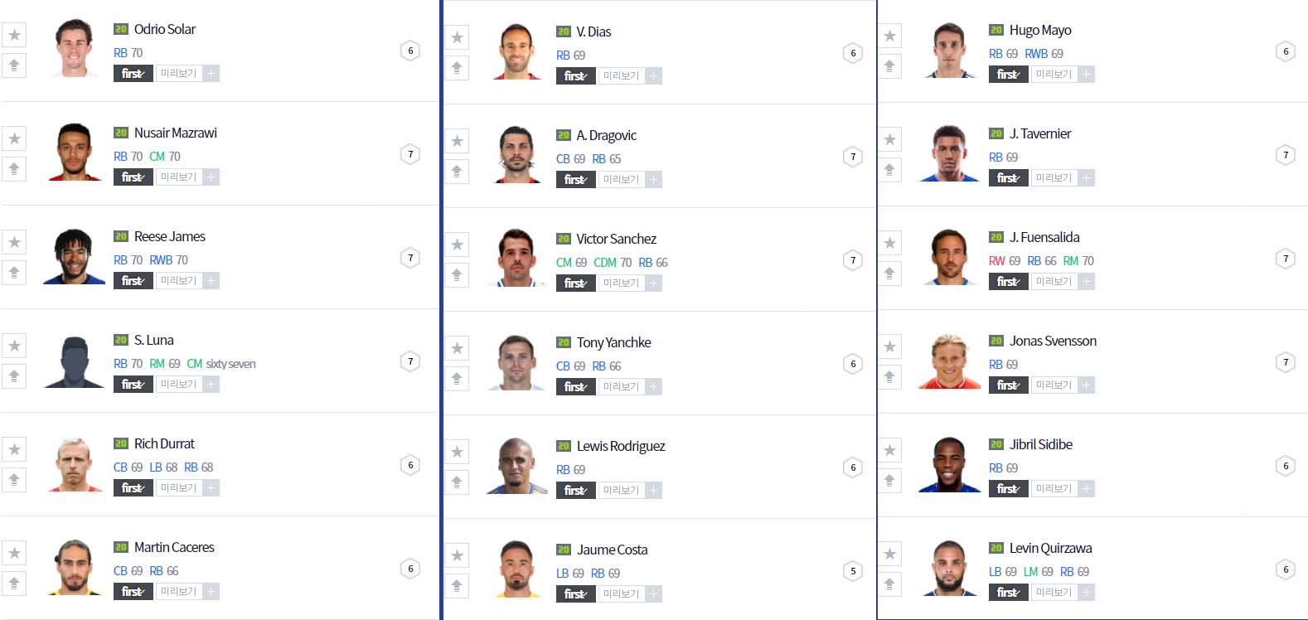Select the first badge under J. Fuensalida

tap(1008, 282)
